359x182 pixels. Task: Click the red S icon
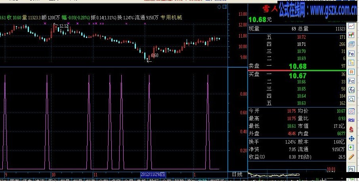(x=351, y=129)
